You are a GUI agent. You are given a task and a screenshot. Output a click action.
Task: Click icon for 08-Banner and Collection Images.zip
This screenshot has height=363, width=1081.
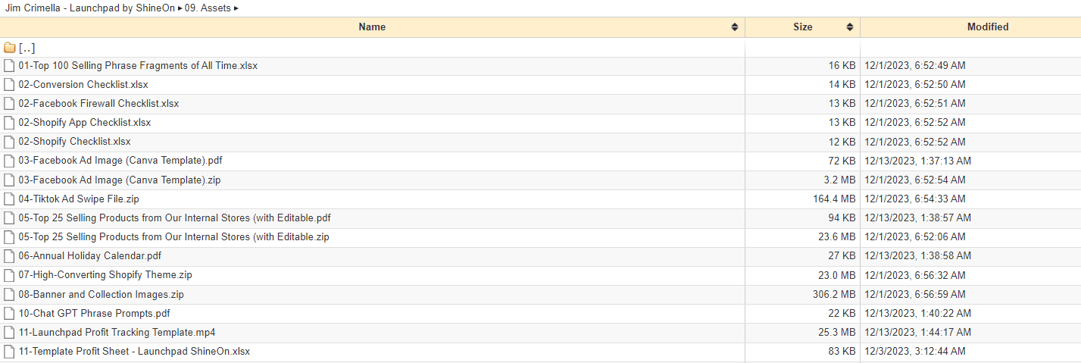pyautogui.click(x=9, y=294)
